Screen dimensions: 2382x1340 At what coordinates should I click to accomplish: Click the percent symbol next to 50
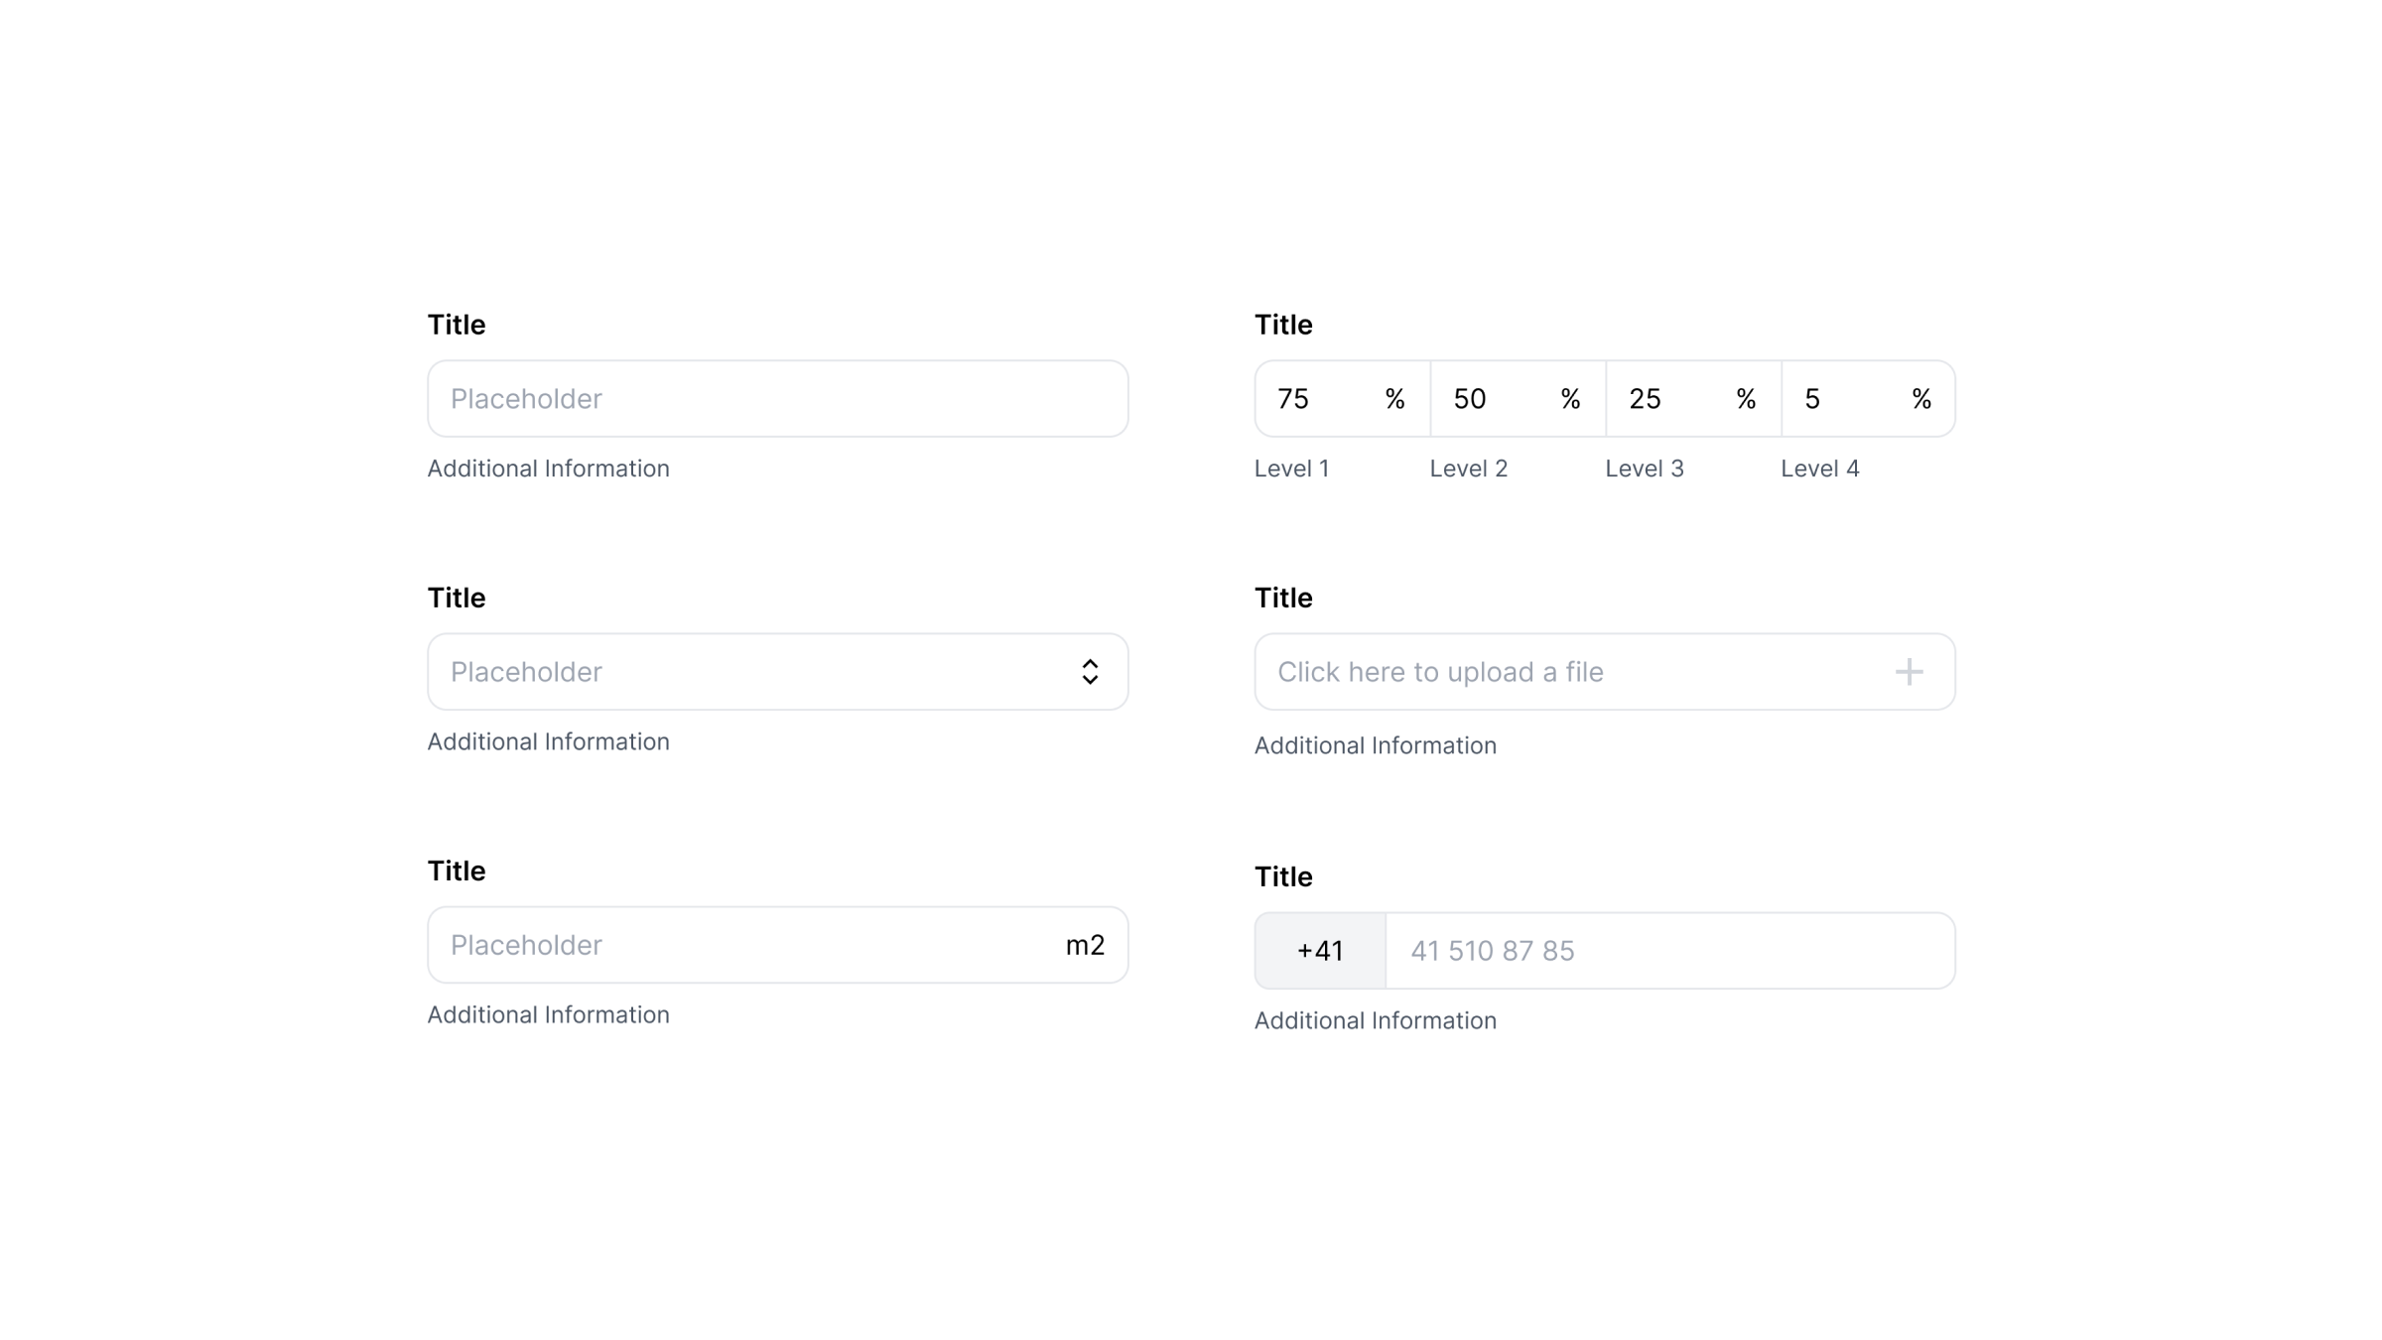pyautogui.click(x=1569, y=399)
